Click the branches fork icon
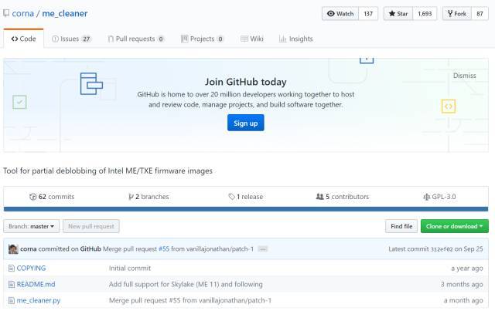 pyautogui.click(x=131, y=197)
